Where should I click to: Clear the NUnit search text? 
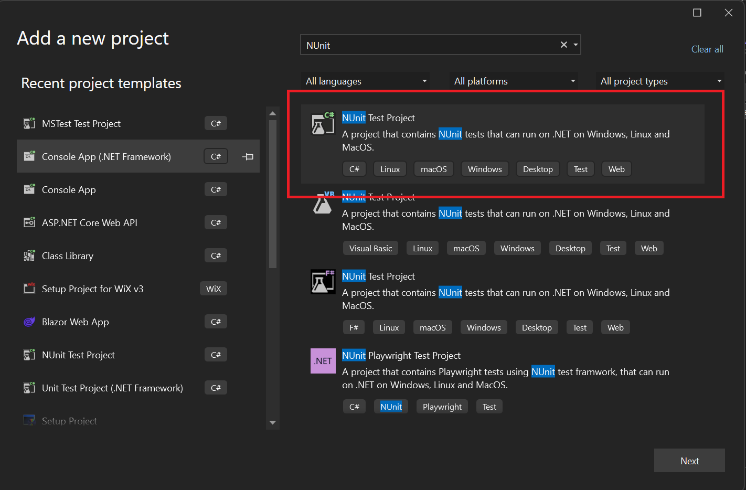(563, 45)
